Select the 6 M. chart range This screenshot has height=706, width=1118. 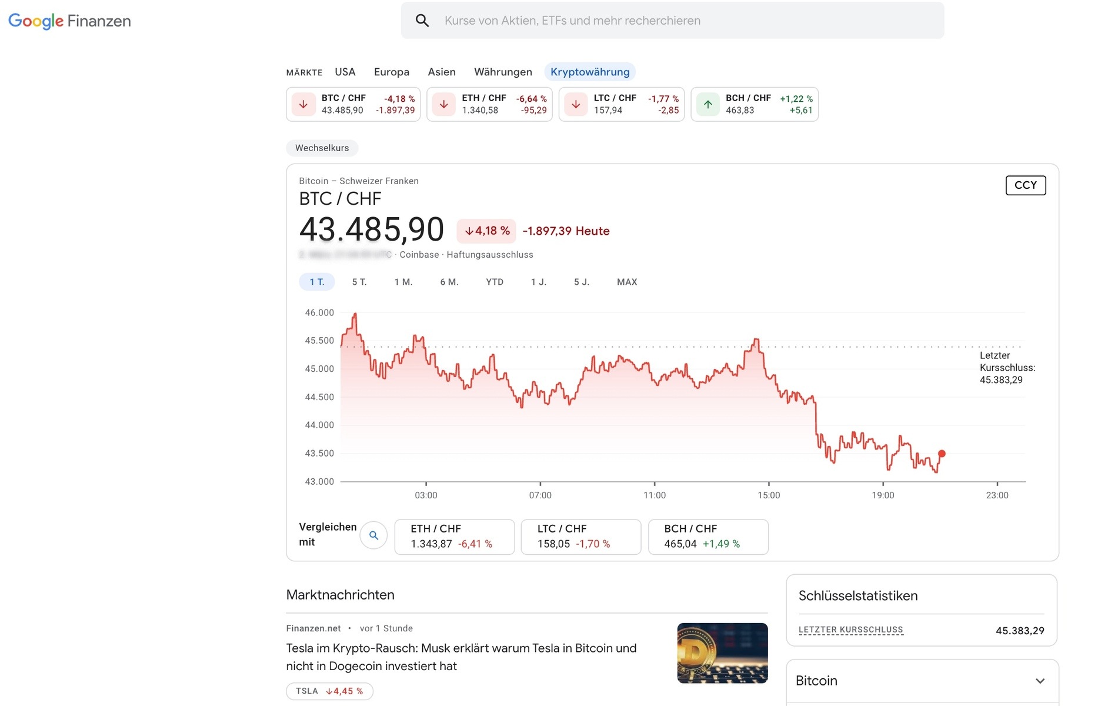coord(449,282)
